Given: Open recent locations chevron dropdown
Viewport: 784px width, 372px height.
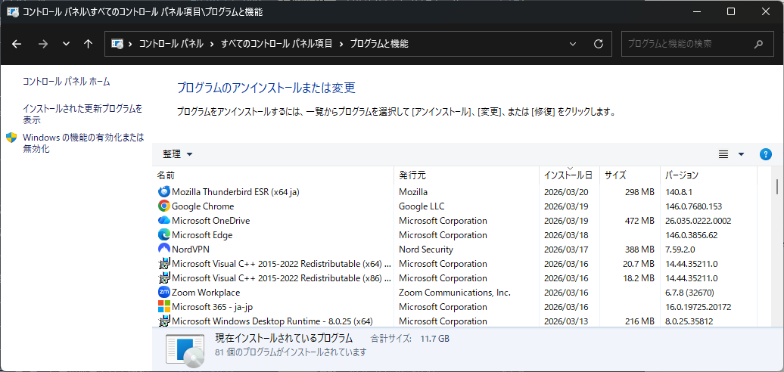Looking at the screenshot, I should pos(66,44).
